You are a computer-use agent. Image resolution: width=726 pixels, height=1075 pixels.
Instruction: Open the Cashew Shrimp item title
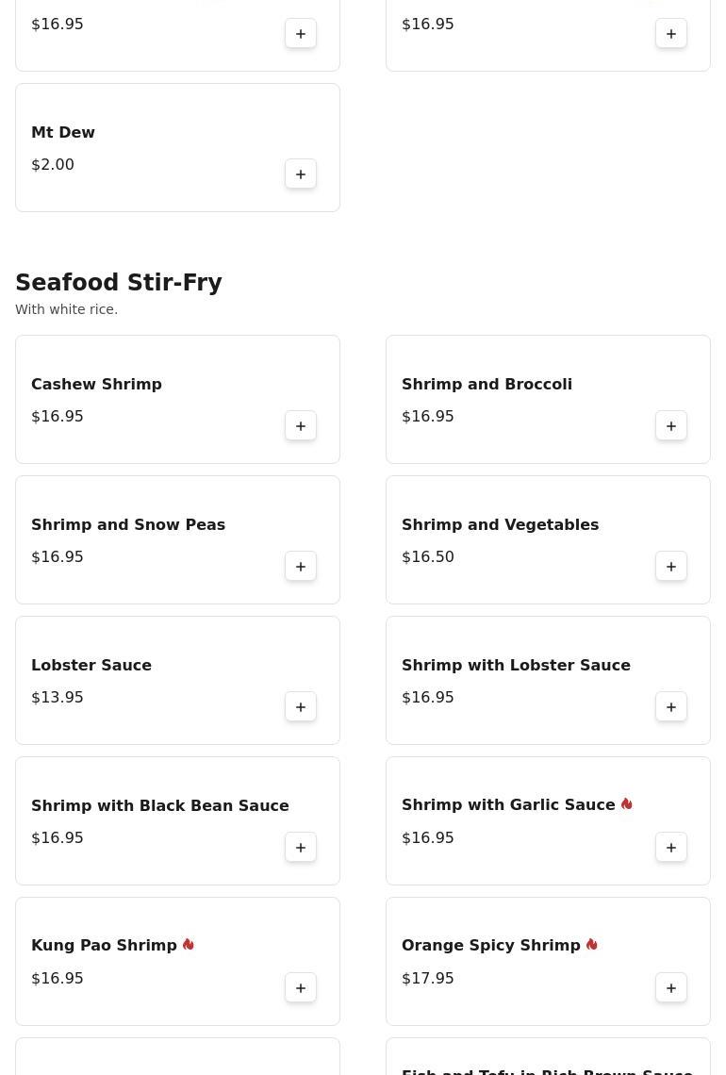coord(96,384)
